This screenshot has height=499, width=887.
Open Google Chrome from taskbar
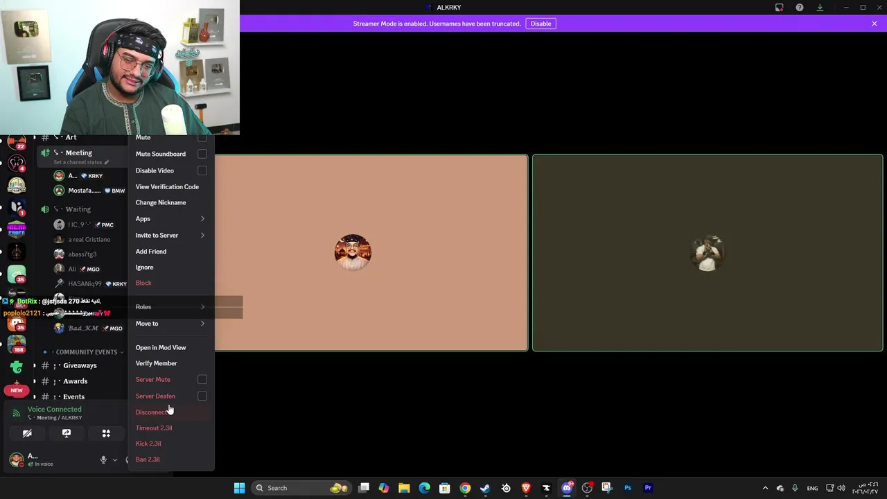(x=465, y=488)
